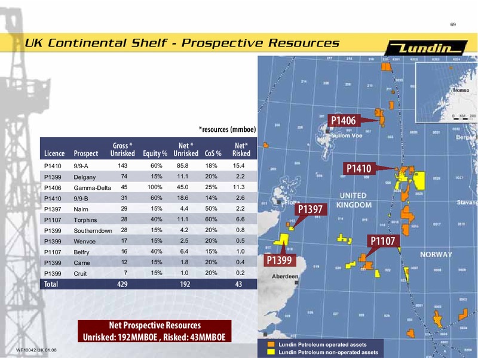This screenshot has width=478, height=358.
Task: Click the '9/9-B' prospect cell
Action: click(x=81, y=199)
